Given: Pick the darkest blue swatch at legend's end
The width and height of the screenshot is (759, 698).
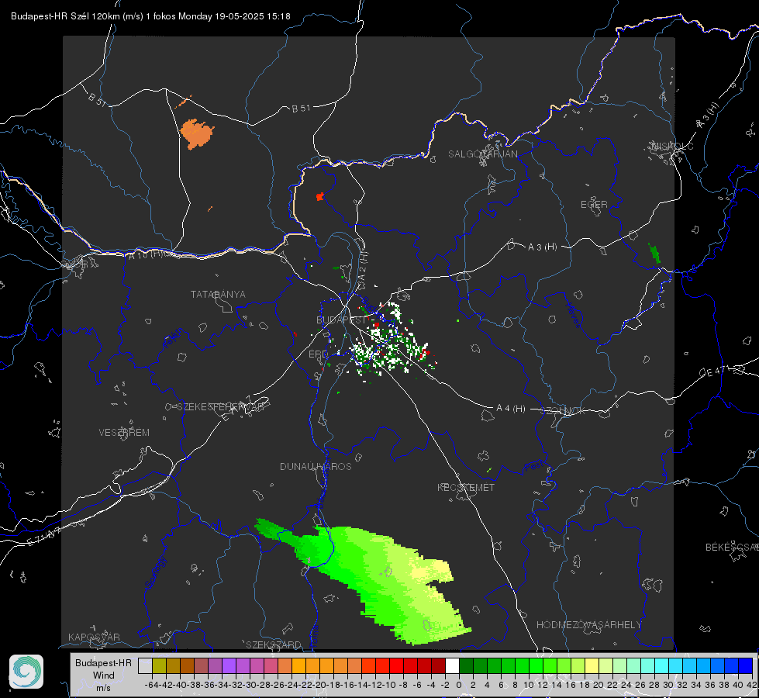Looking at the screenshot, I should pos(746,666).
